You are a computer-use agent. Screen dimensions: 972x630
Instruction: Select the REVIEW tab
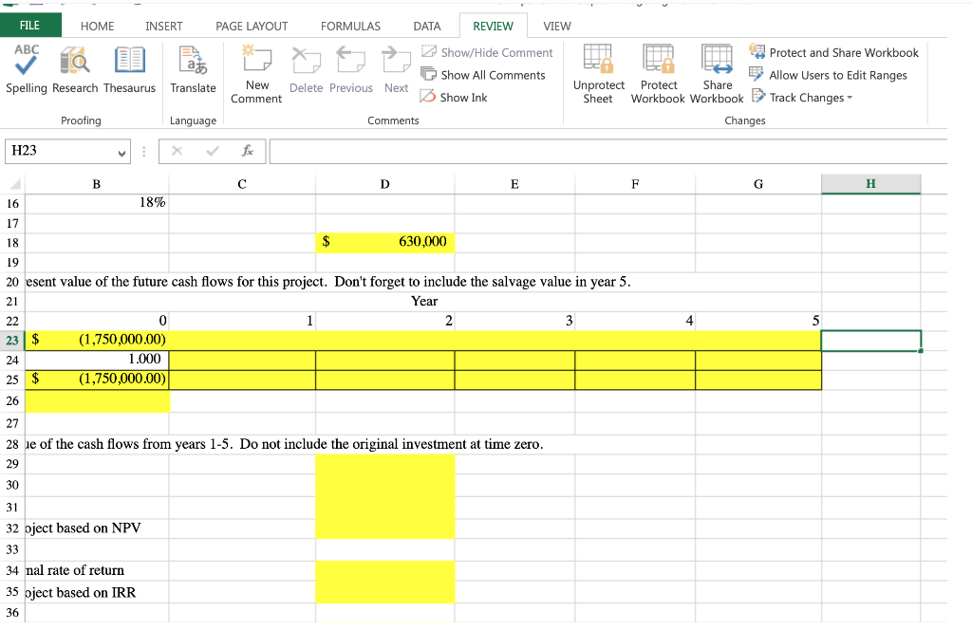pyautogui.click(x=493, y=26)
